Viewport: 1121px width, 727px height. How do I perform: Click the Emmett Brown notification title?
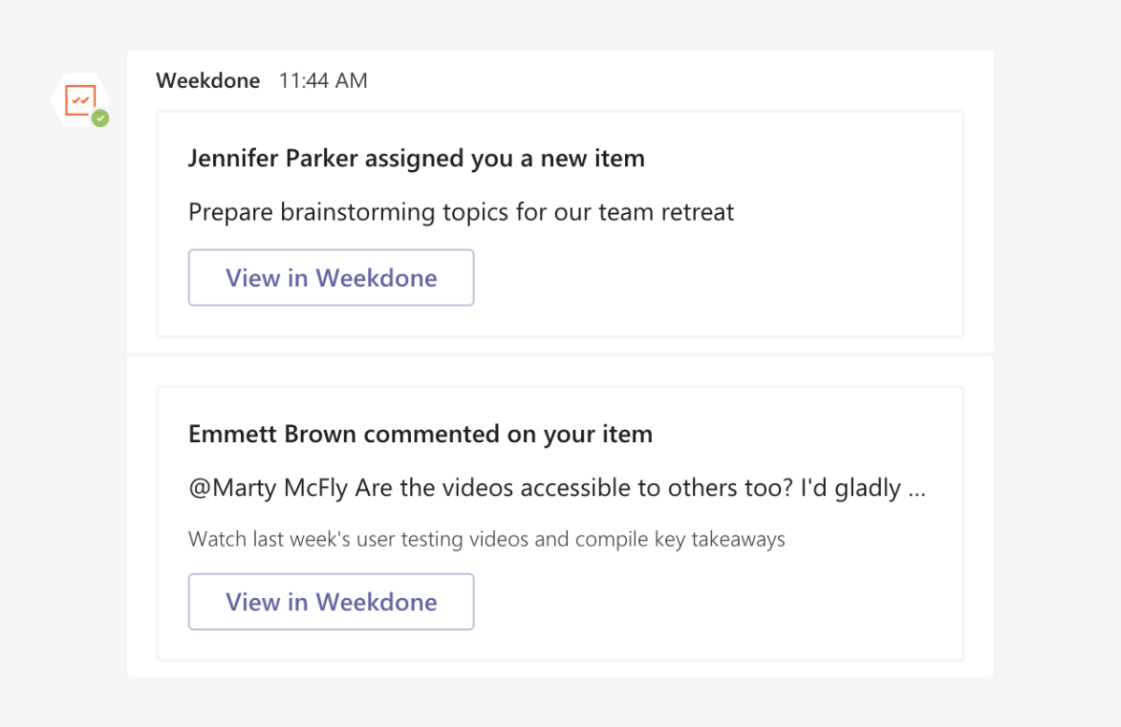coord(420,434)
